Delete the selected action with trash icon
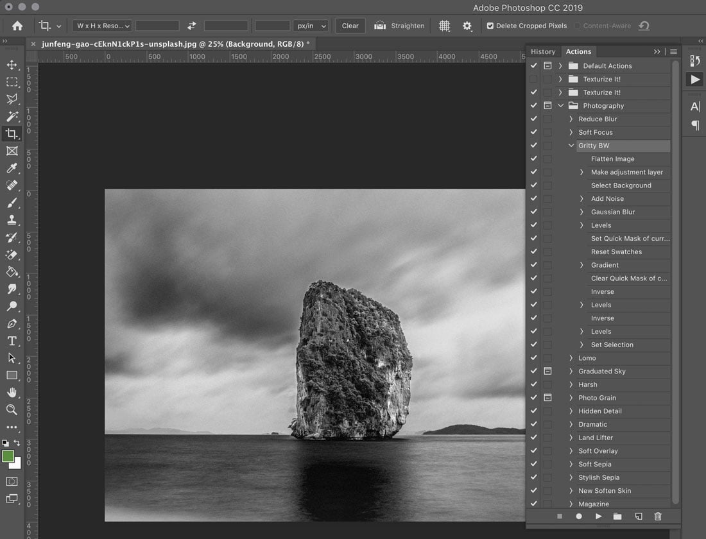 point(658,516)
